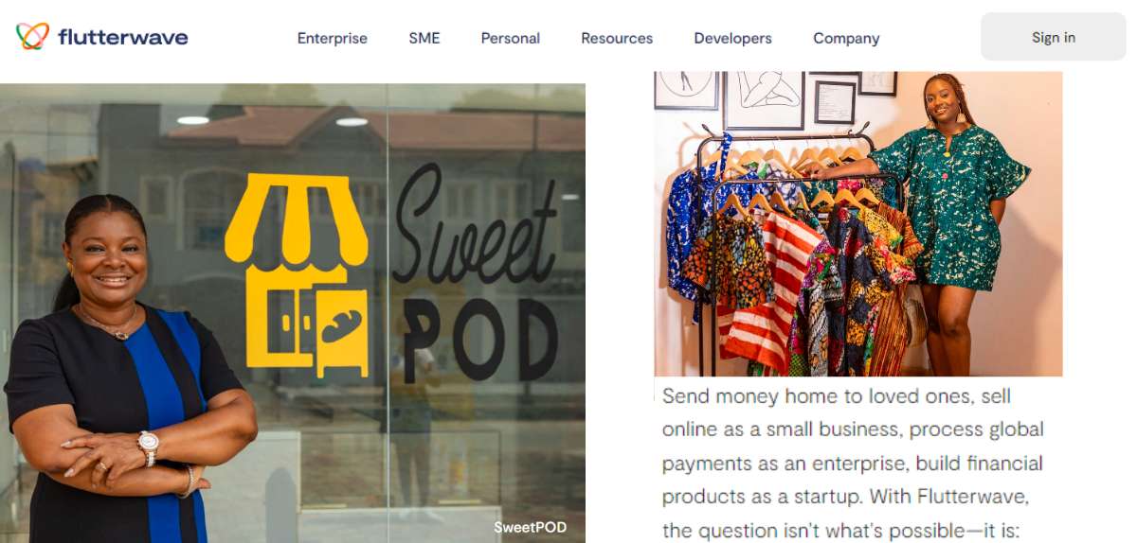Click the Send money home paragraph text

pyautogui.click(x=853, y=464)
